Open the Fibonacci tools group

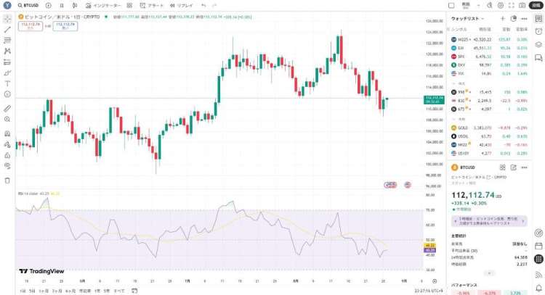pos(7,41)
